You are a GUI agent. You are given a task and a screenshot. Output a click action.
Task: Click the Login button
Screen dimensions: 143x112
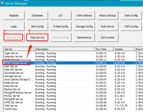14,26
